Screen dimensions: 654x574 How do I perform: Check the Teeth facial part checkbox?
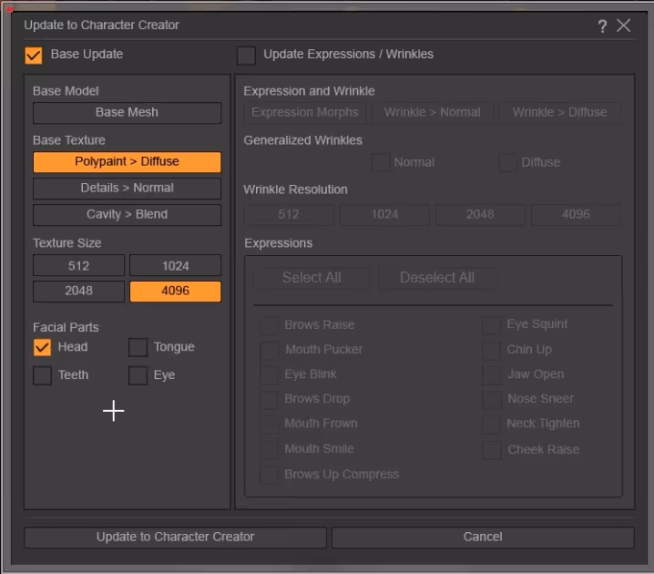[42, 375]
